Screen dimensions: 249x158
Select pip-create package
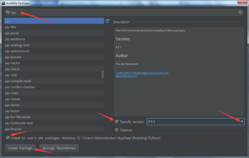point(54,99)
